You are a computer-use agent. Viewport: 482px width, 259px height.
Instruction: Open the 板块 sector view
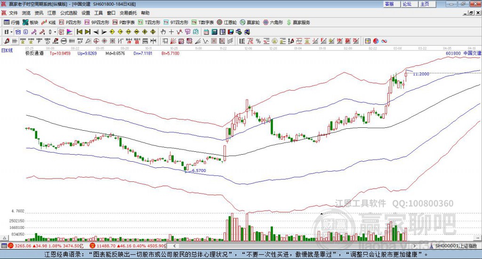pyautogui.click(x=30, y=23)
